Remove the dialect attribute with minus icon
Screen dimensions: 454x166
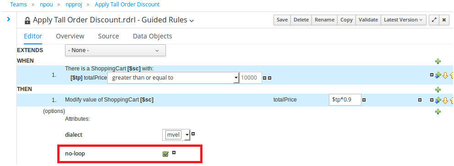[x=193, y=134]
